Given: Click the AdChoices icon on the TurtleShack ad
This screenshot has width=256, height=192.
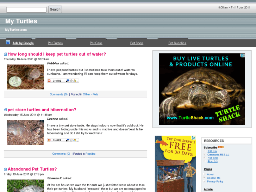Looking at the screenshot, I should (x=243, y=56).
